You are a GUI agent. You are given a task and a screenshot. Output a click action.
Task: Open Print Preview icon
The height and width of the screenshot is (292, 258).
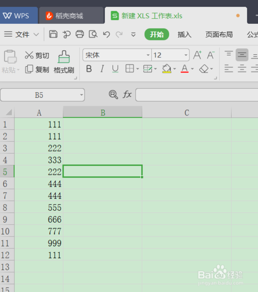[93, 34]
